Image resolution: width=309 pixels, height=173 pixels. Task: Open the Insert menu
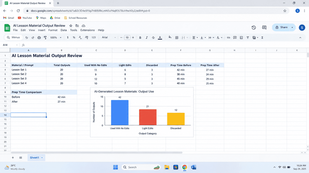(x=42, y=30)
